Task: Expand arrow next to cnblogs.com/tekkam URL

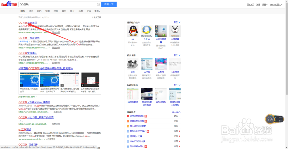Action: 50,112
